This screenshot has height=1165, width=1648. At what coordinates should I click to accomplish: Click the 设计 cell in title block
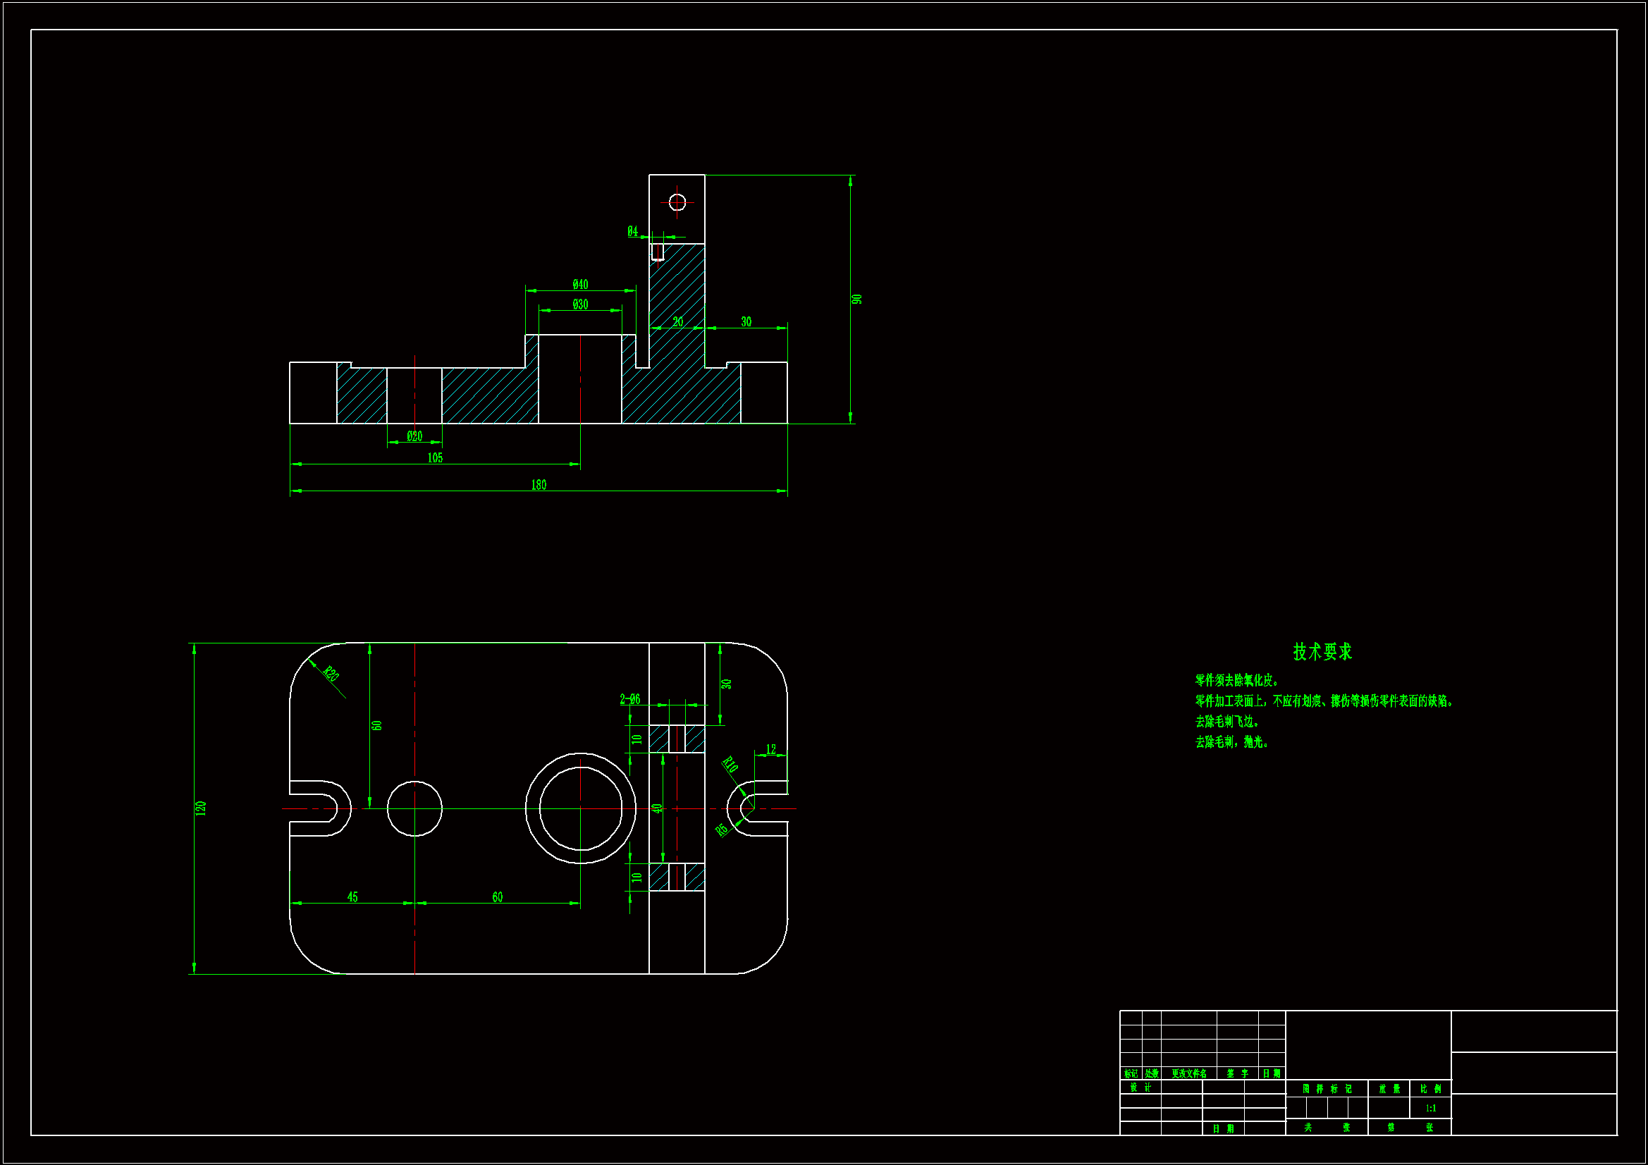(1140, 1087)
